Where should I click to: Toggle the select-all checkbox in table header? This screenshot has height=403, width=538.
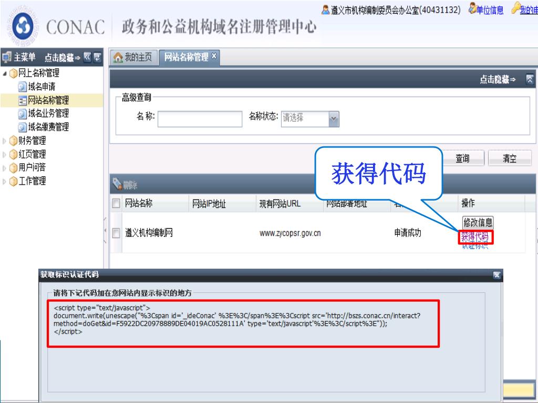point(116,204)
